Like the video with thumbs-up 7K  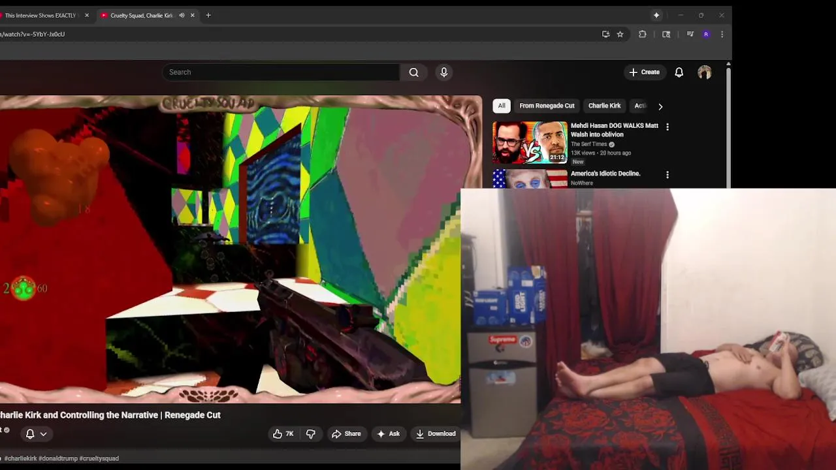[x=283, y=433]
